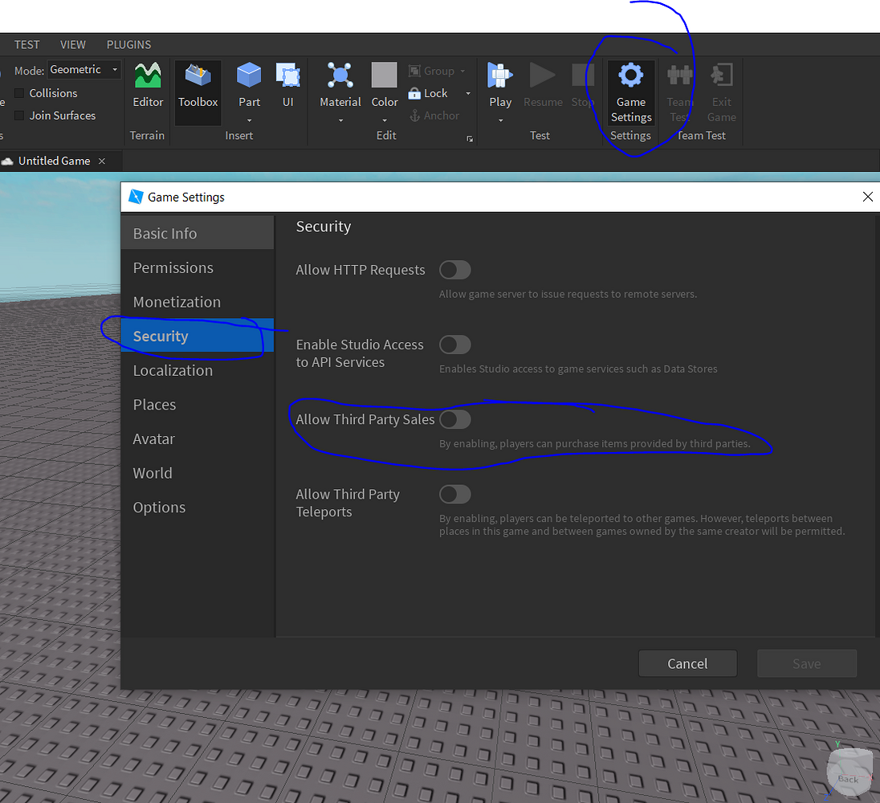Open the Mode dropdown showing Geometric

click(84, 70)
